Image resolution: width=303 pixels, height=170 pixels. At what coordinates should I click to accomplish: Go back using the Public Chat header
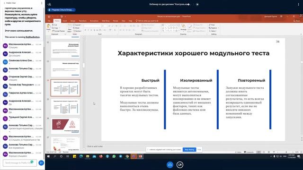9,3
